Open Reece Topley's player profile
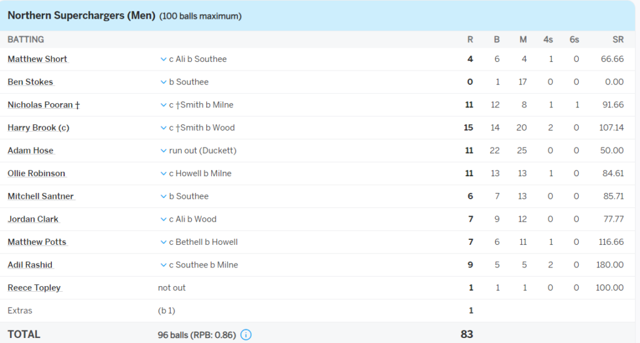 pos(34,288)
